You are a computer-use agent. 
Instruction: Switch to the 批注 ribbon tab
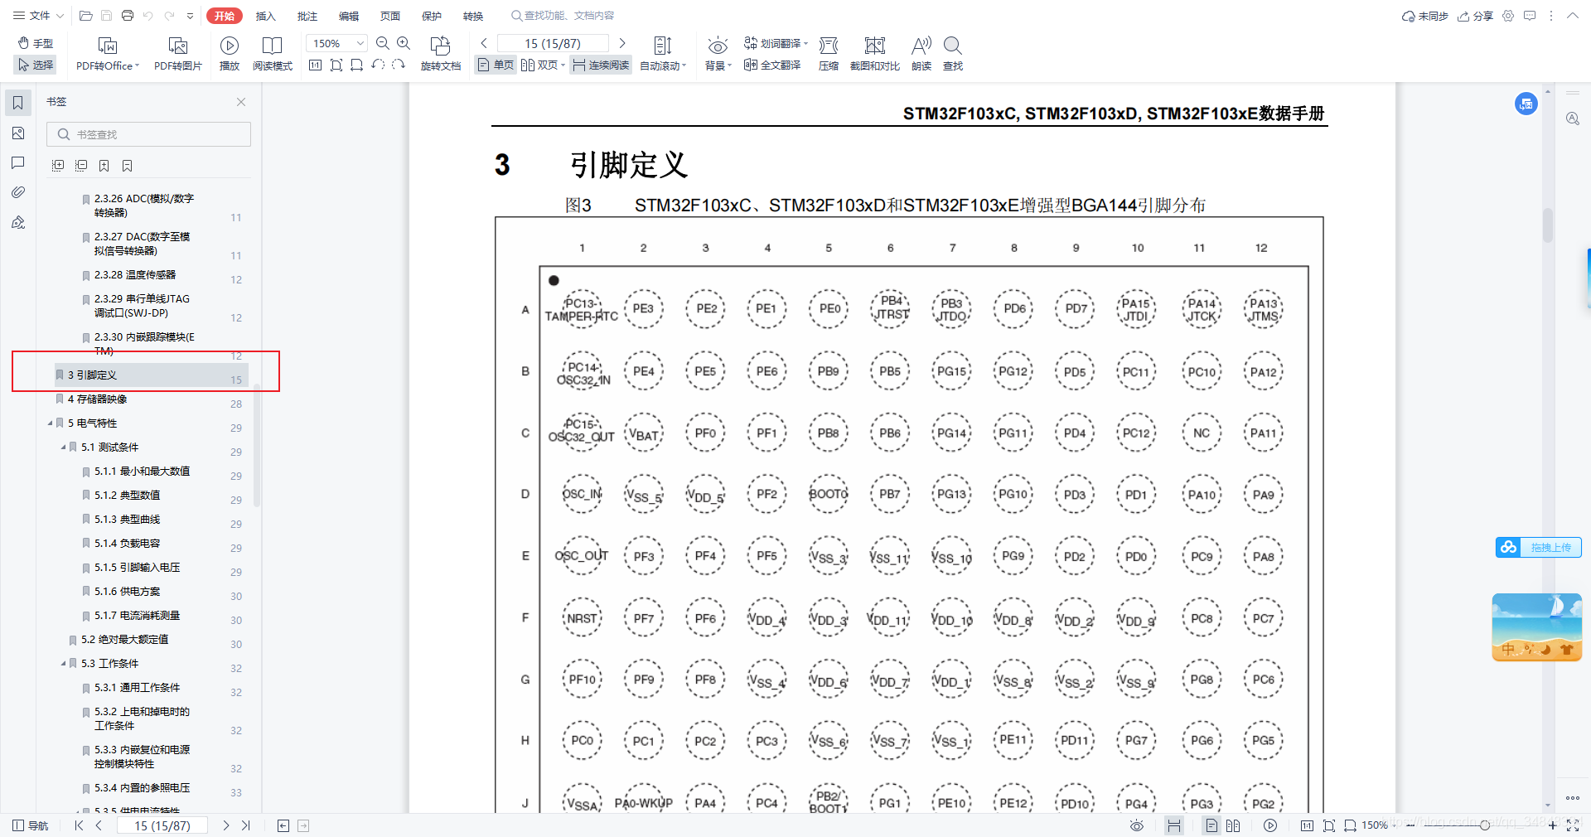pyautogui.click(x=307, y=16)
